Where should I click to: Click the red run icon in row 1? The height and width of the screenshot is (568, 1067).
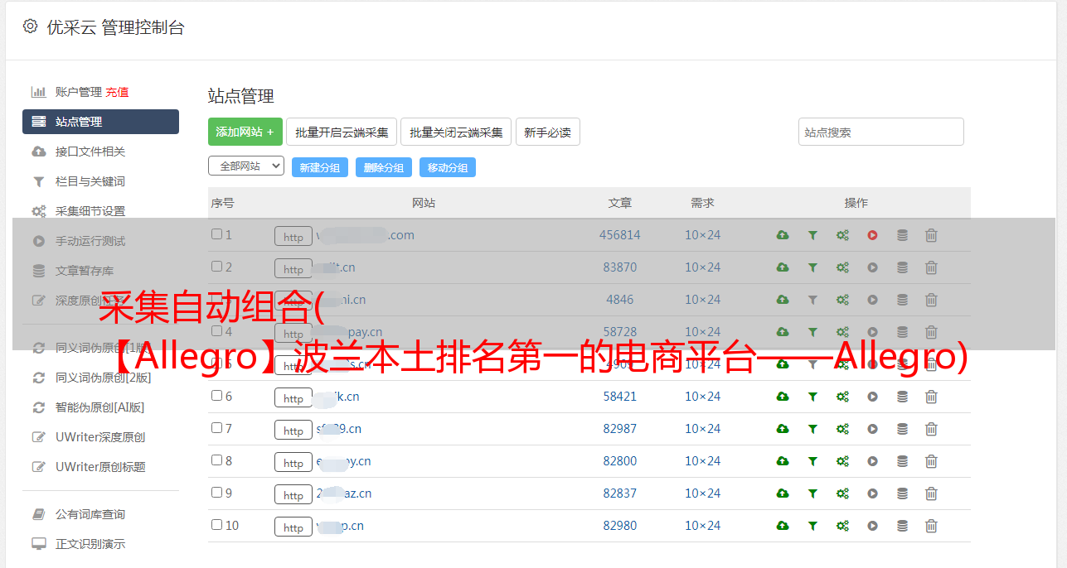(x=872, y=235)
